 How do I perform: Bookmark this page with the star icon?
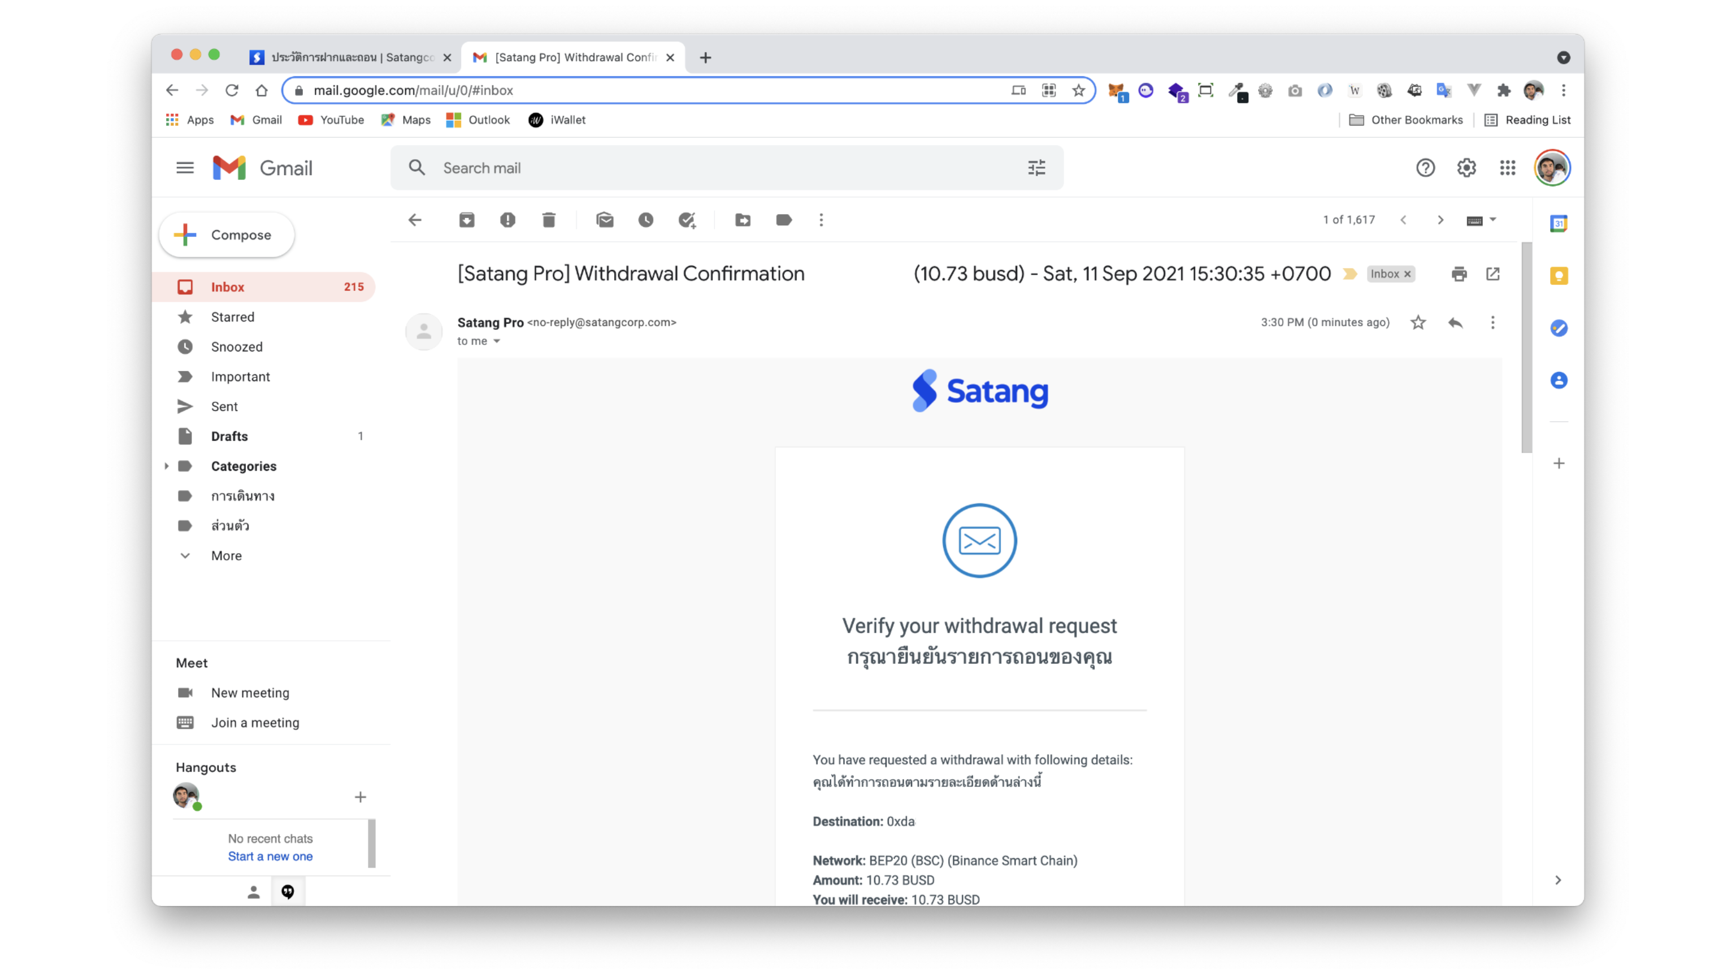point(1078,90)
